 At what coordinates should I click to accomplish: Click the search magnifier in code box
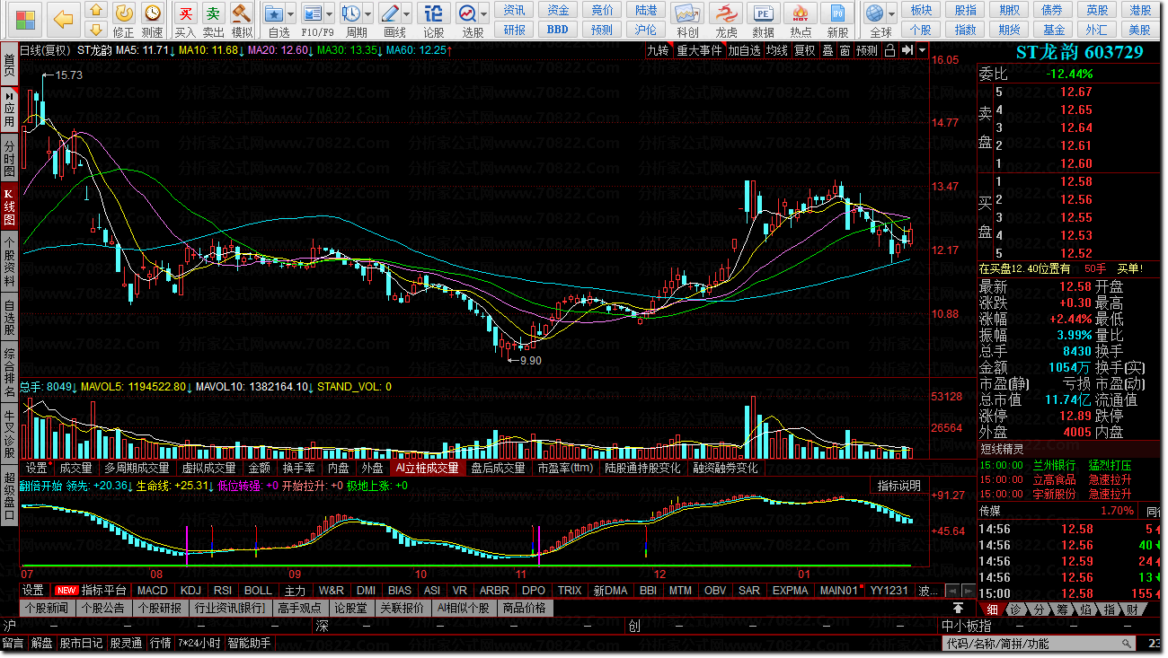pos(1126,644)
